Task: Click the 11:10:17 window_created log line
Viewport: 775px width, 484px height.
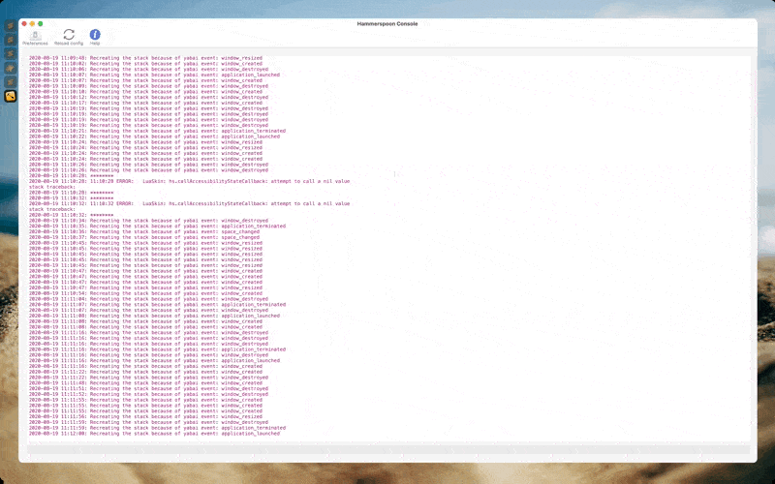Action: pos(146,103)
